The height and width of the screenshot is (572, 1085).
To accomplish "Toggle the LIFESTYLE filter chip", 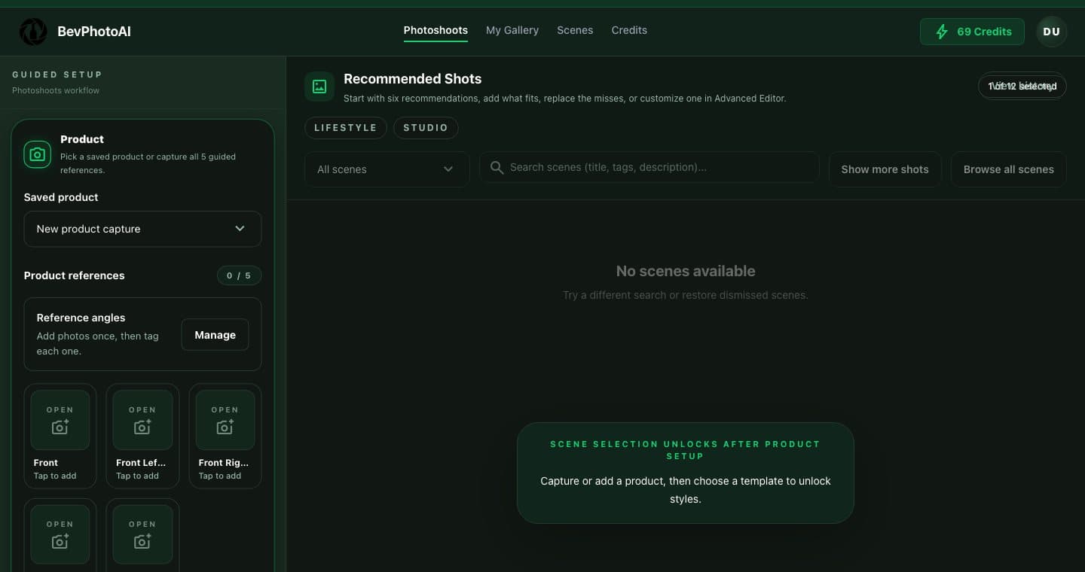I will (x=345, y=128).
